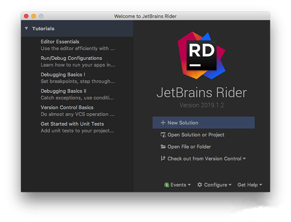
Task: Expand the Check out from Version Control dropdown arrow
Action: click(244, 159)
